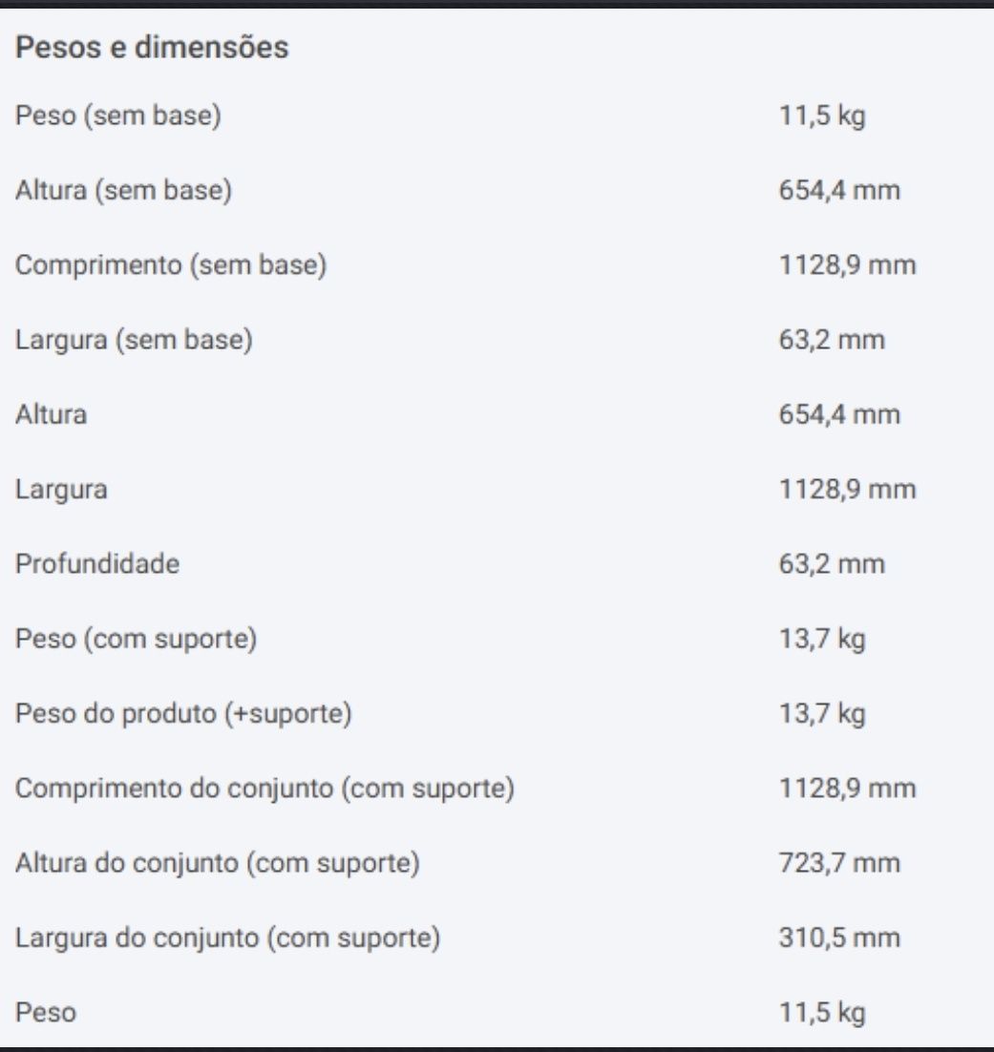Select 'Comprimento do conjunto (com suporte)' text
This screenshot has width=994, height=1052.
(264, 789)
